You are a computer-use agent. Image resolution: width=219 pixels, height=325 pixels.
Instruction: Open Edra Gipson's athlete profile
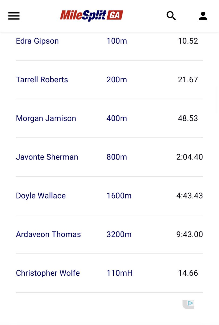pos(37,41)
